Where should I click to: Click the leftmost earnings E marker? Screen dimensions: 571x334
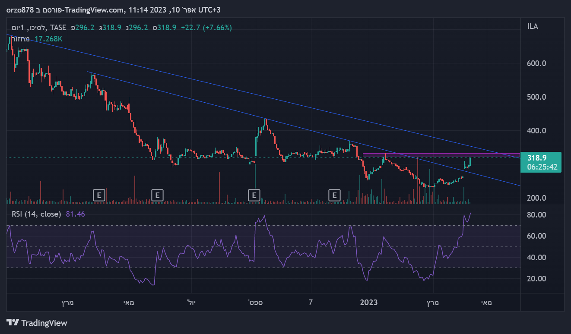(99, 195)
